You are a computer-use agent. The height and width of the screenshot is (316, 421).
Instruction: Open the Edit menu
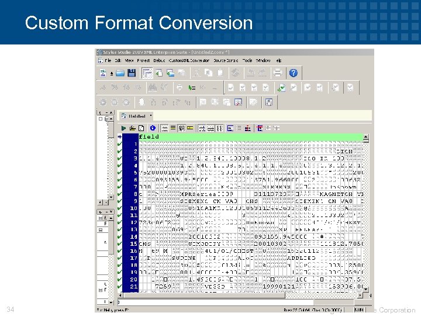[118, 60]
